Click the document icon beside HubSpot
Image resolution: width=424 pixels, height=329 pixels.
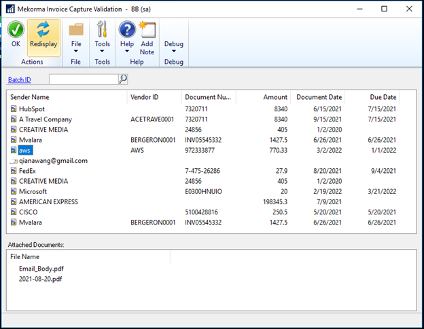point(14,109)
